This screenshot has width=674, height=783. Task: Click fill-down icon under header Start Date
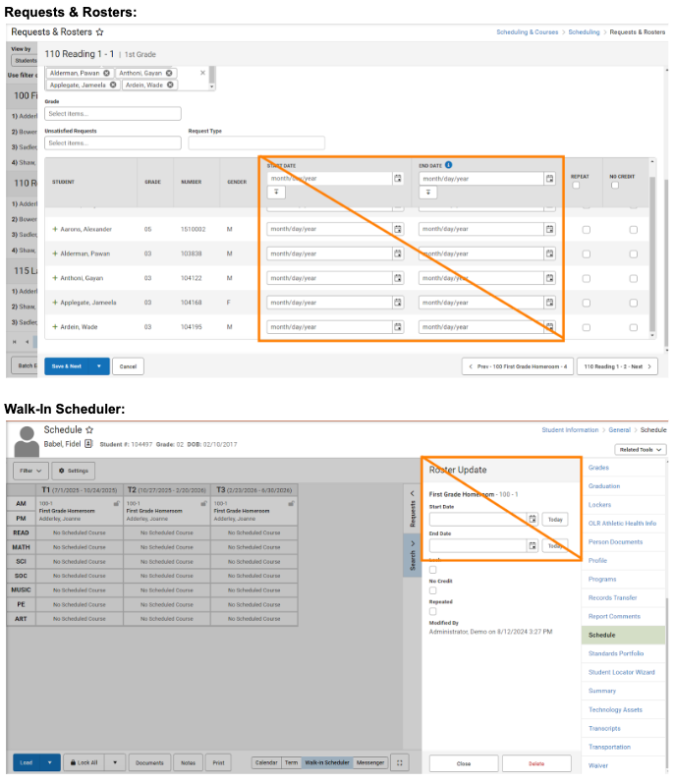coord(276,193)
